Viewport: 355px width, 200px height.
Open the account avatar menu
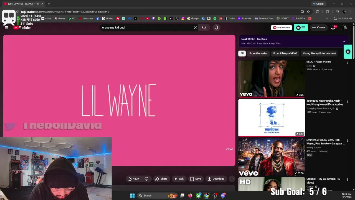pyautogui.click(x=344, y=27)
